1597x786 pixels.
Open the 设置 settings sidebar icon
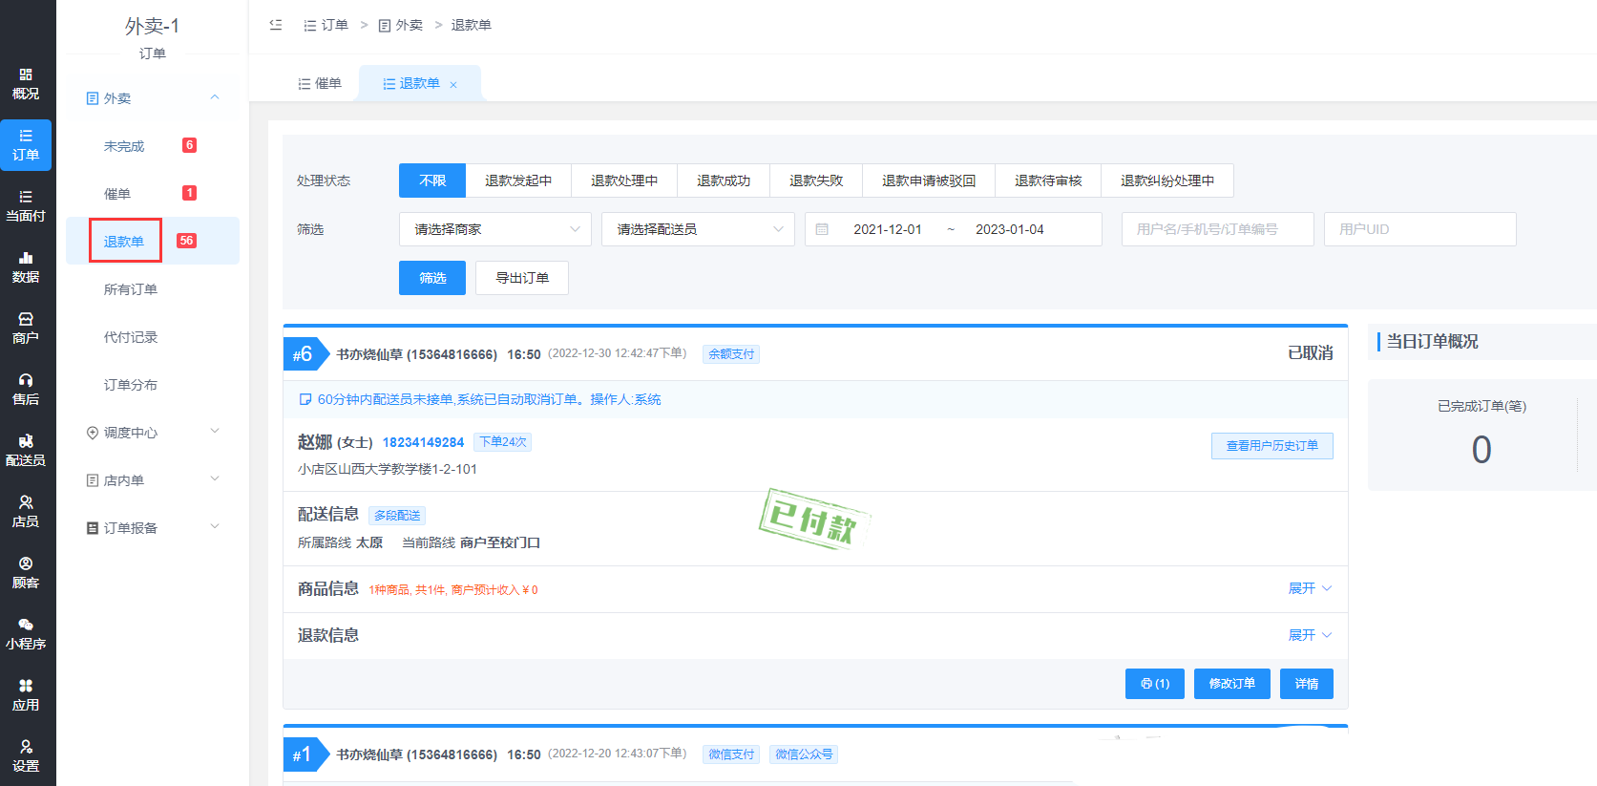(x=26, y=756)
